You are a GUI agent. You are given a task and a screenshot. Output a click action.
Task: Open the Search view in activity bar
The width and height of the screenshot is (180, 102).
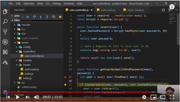tap(5, 21)
